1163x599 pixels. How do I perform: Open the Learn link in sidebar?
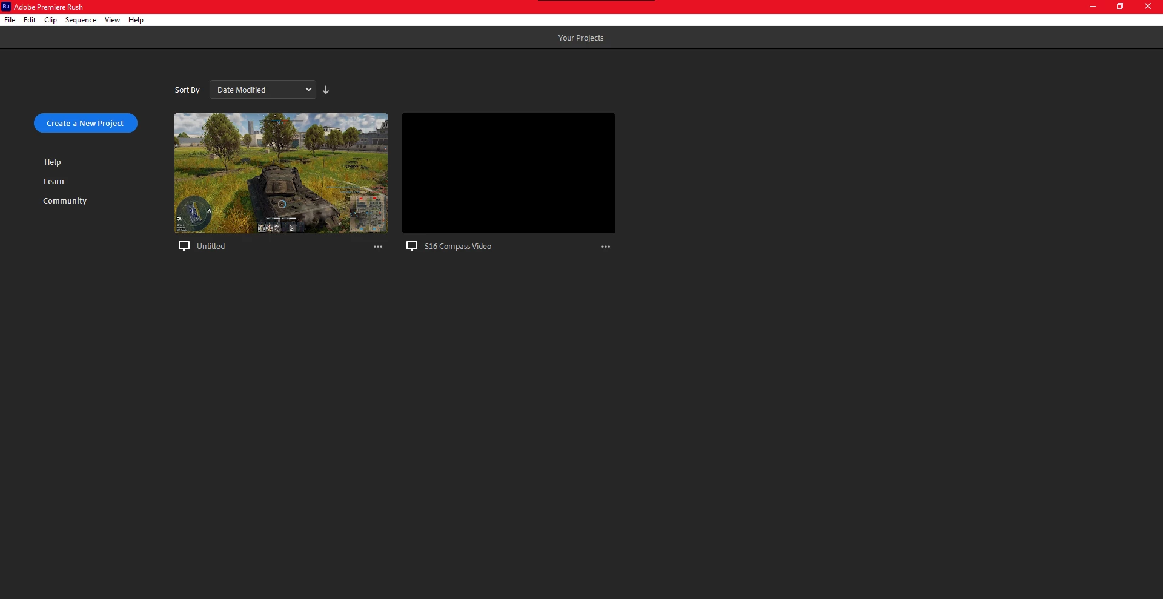coord(54,181)
